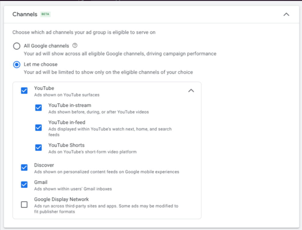The height and width of the screenshot is (230, 302).
Task: Uncheck the Discover channel checkbox
Action: point(24,167)
